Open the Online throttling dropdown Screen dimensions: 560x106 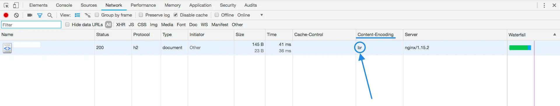[250, 15]
